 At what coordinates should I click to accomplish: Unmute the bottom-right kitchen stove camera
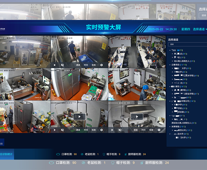[x=120, y=130]
